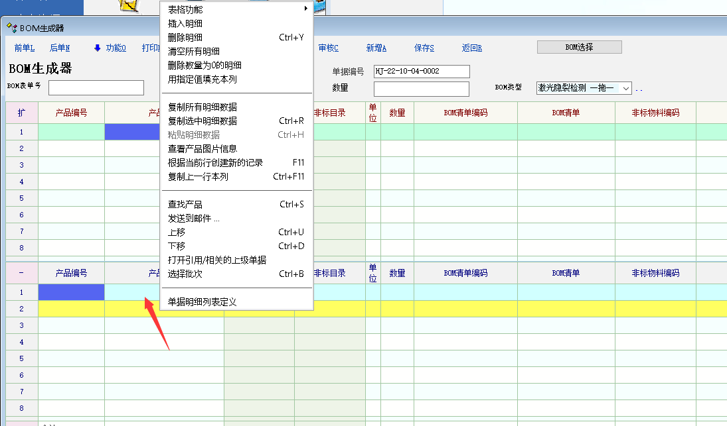Open 单据明细列表定义 menu entry
The width and height of the screenshot is (727, 426).
point(202,301)
